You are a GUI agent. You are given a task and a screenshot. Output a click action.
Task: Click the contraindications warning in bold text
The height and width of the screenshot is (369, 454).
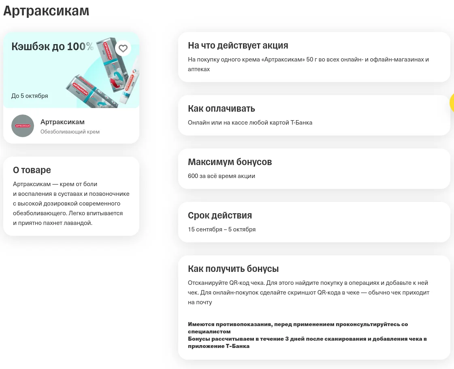(298, 328)
